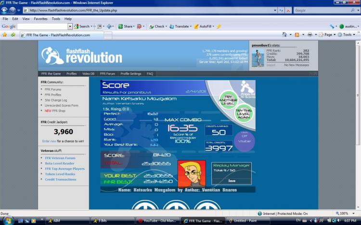Screen dimensions: 361x225
Task: Open the File menu
Action: pos(5,19)
